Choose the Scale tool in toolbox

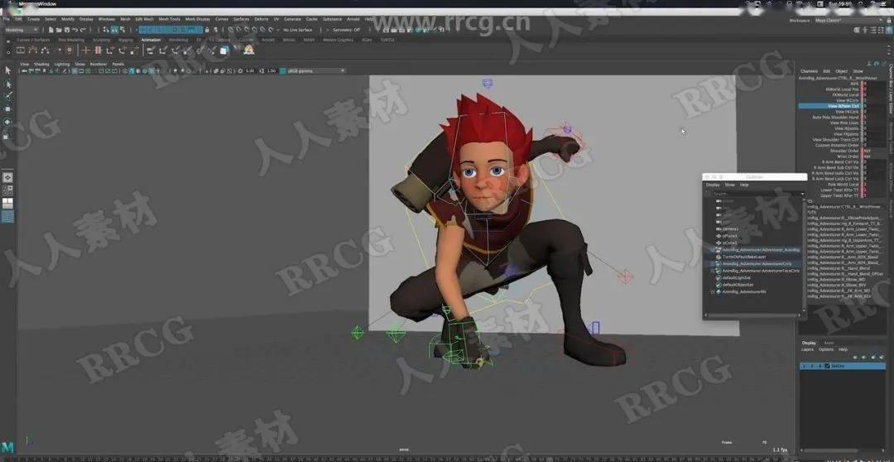coord(7,136)
